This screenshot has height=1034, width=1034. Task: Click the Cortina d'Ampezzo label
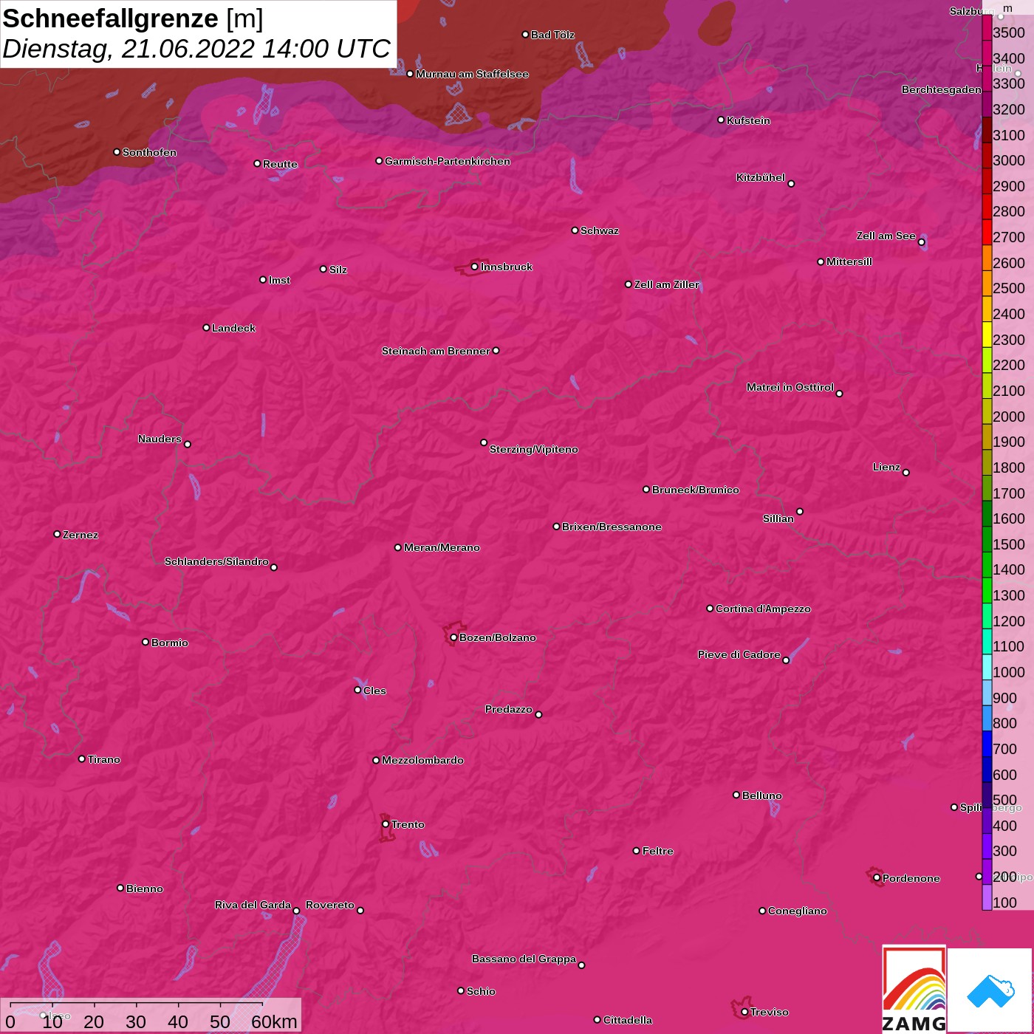[x=763, y=609]
